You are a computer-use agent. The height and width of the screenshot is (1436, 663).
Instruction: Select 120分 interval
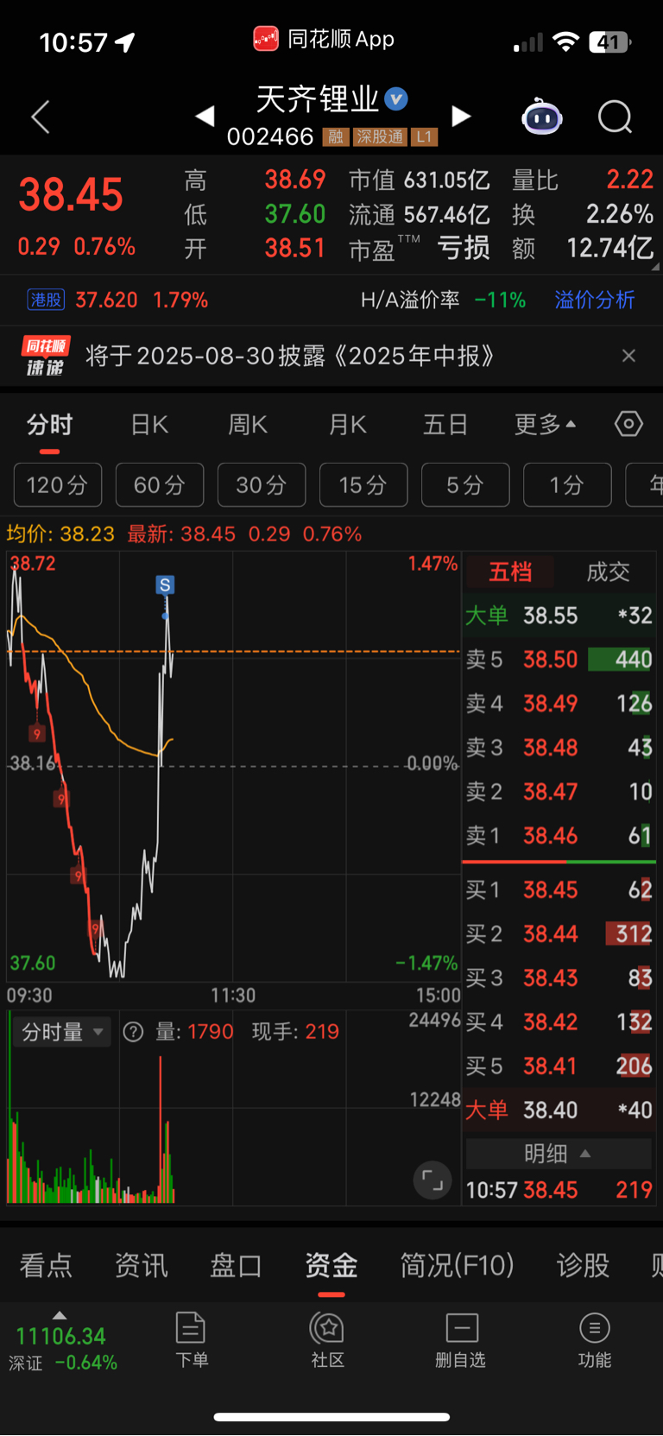click(58, 484)
